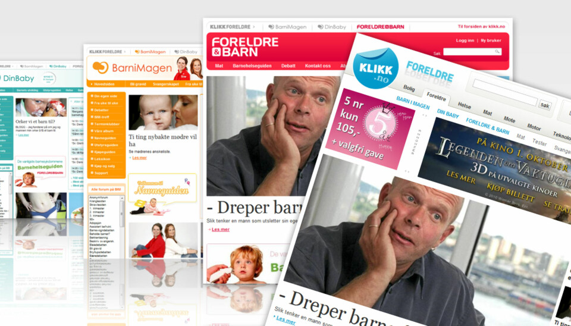Click the 'søk' button beside search field
Screen dimensions: 571x326
(545, 105)
